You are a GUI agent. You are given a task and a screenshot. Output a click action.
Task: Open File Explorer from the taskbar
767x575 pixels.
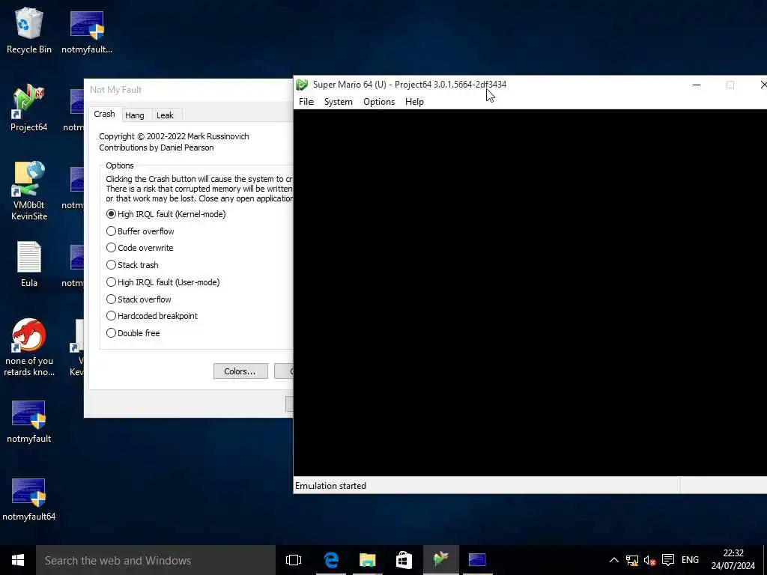(367, 560)
